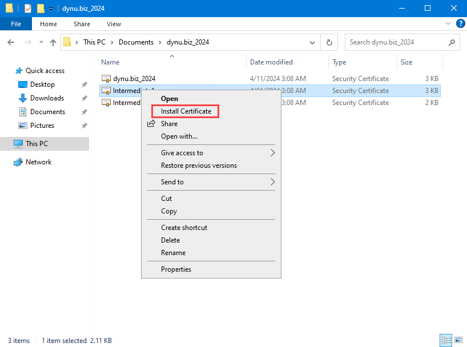Image resolution: width=467 pixels, height=347 pixels.
Task: Go forward with the Forward arrow
Action: point(28,42)
